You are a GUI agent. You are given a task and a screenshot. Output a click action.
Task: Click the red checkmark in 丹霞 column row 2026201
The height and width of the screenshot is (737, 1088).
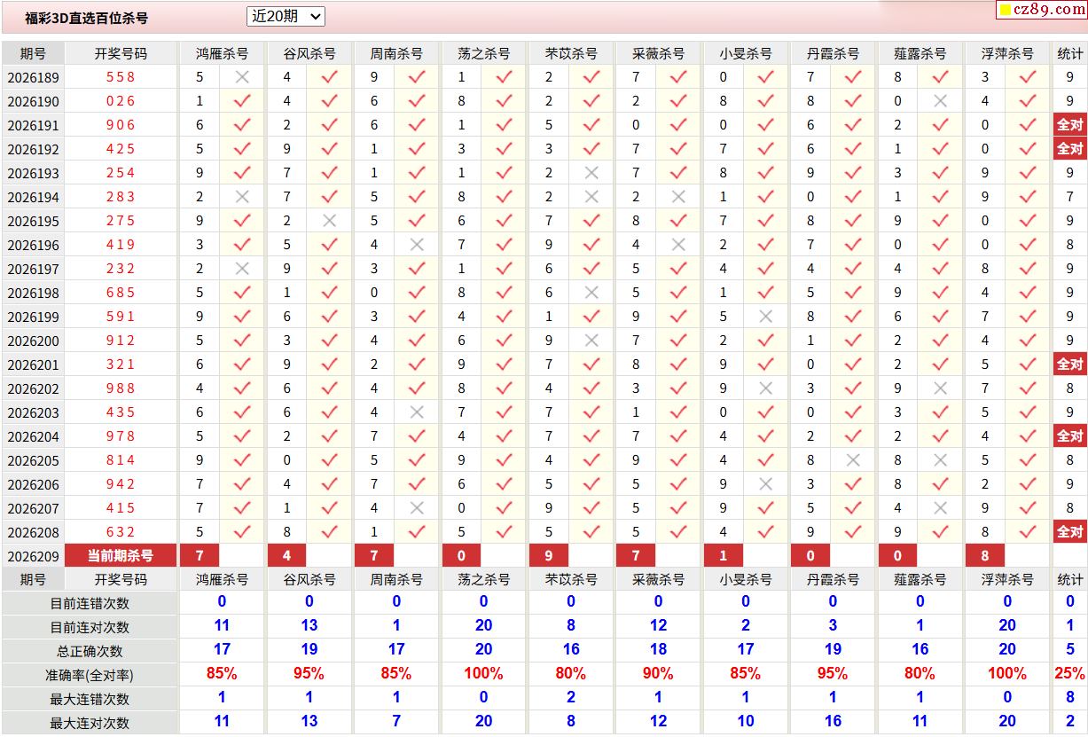(x=853, y=365)
